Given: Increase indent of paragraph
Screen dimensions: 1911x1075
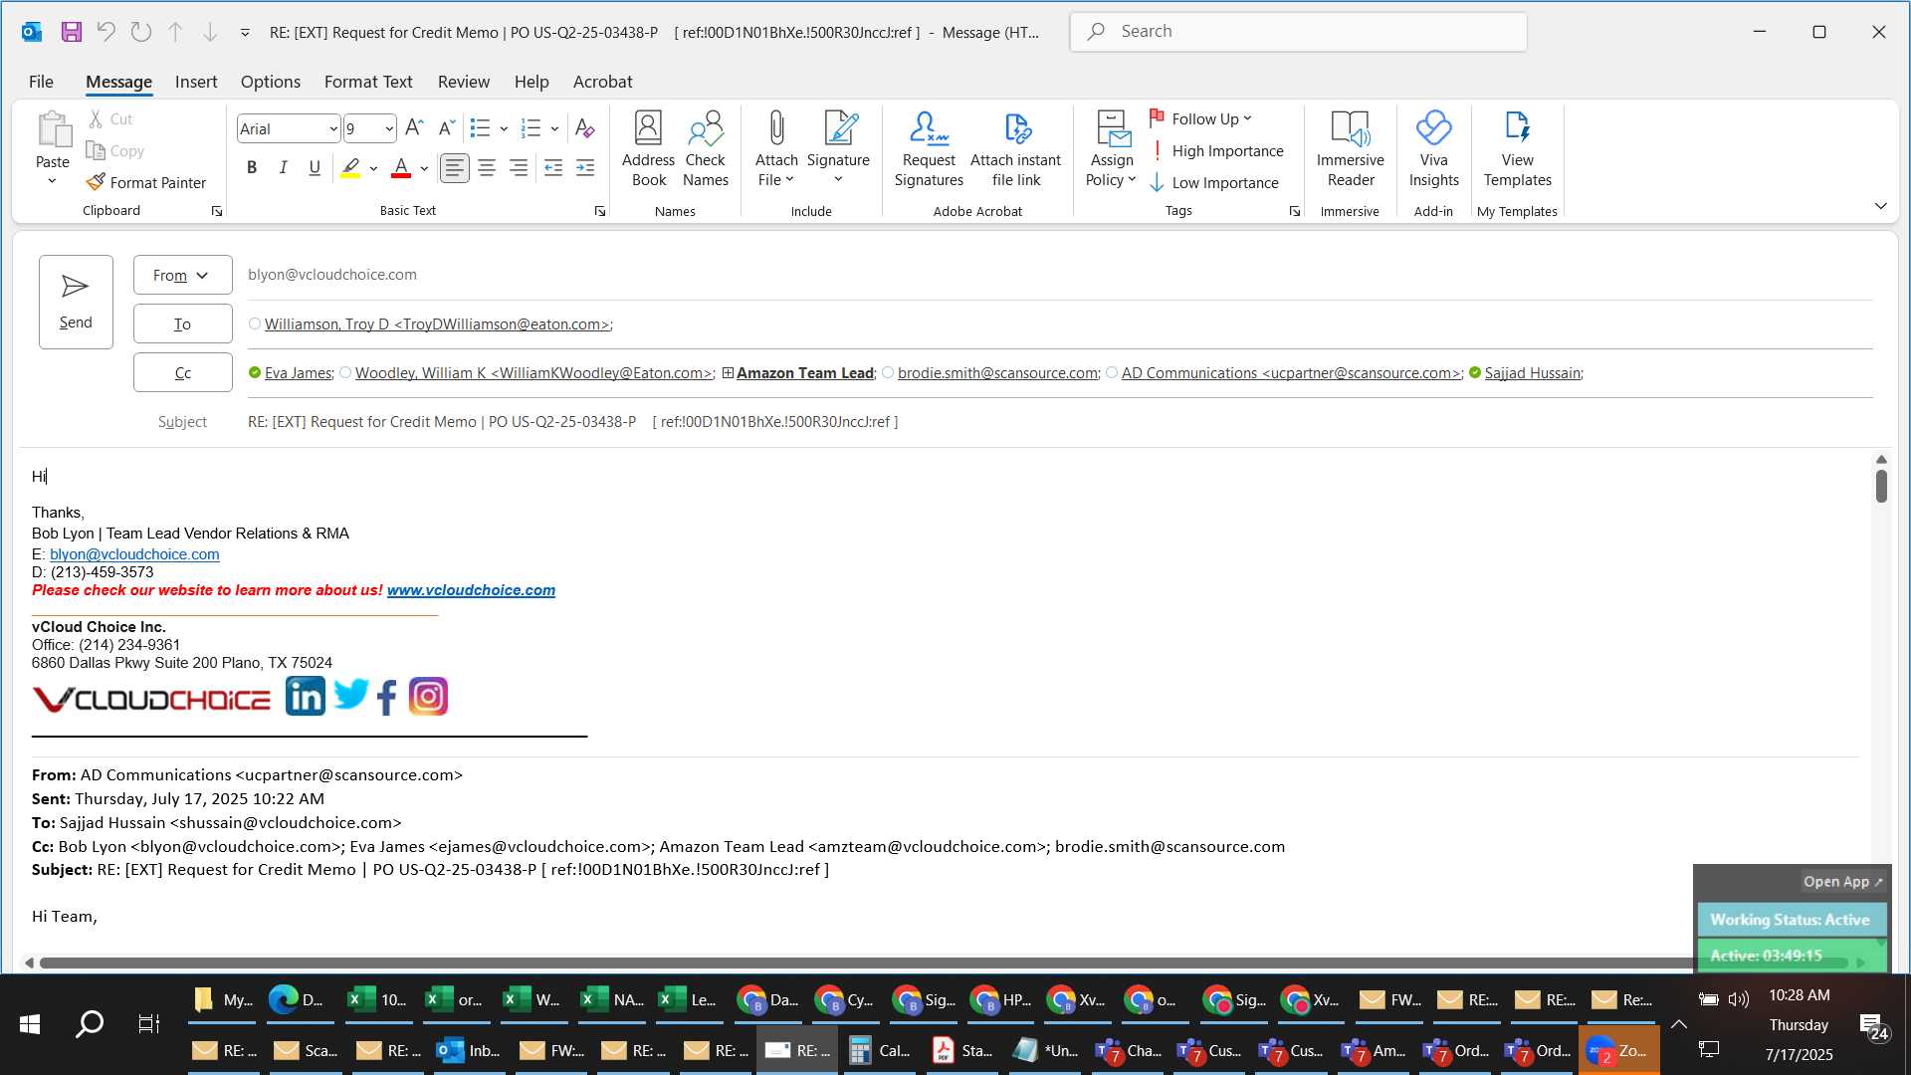Looking at the screenshot, I should pyautogui.click(x=585, y=168).
